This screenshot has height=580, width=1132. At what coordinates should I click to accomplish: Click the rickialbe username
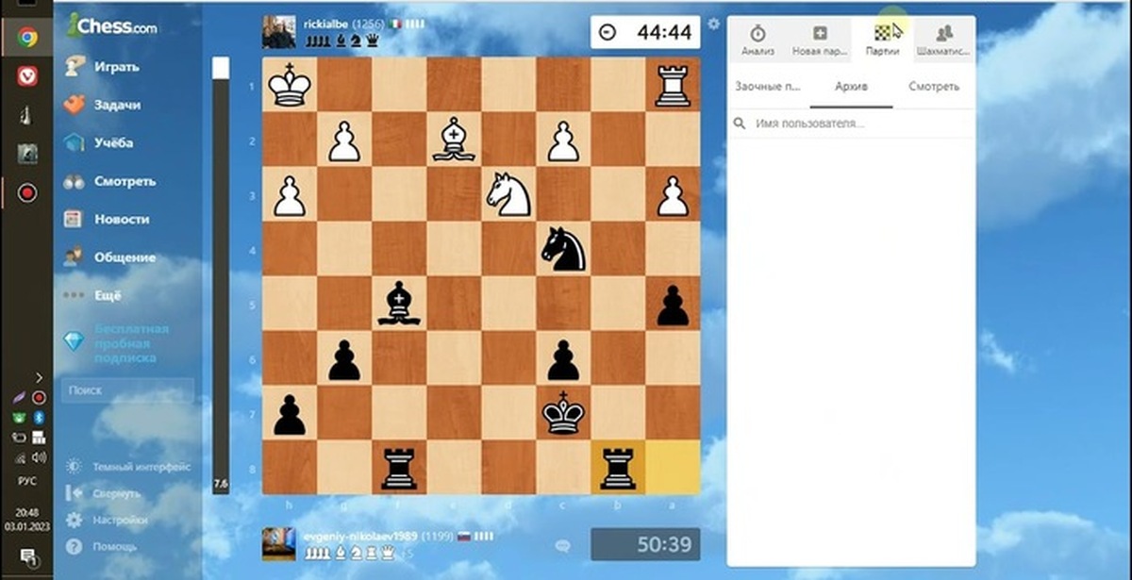[x=326, y=23]
